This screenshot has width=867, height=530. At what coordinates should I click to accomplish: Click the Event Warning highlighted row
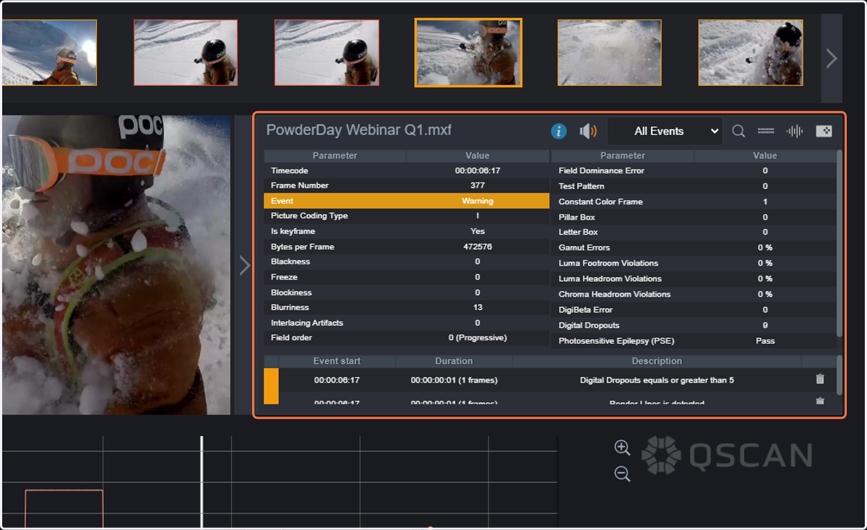click(x=407, y=201)
